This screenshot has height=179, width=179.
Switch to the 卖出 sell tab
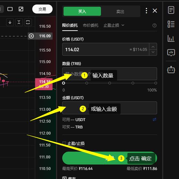point(120,11)
